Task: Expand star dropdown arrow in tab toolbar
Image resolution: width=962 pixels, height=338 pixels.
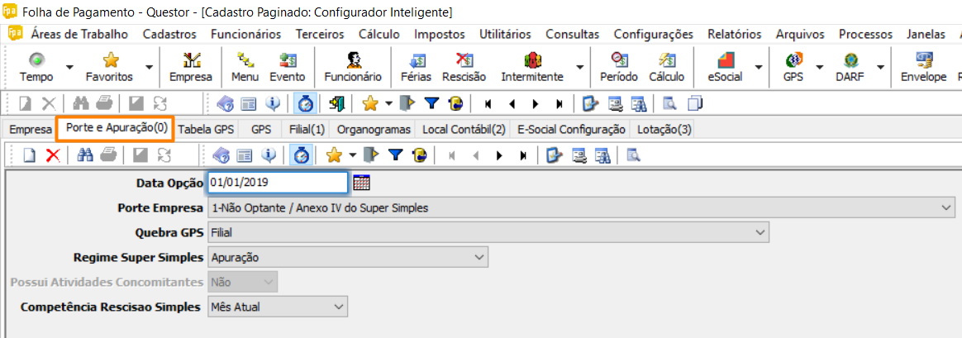Action: (352, 155)
